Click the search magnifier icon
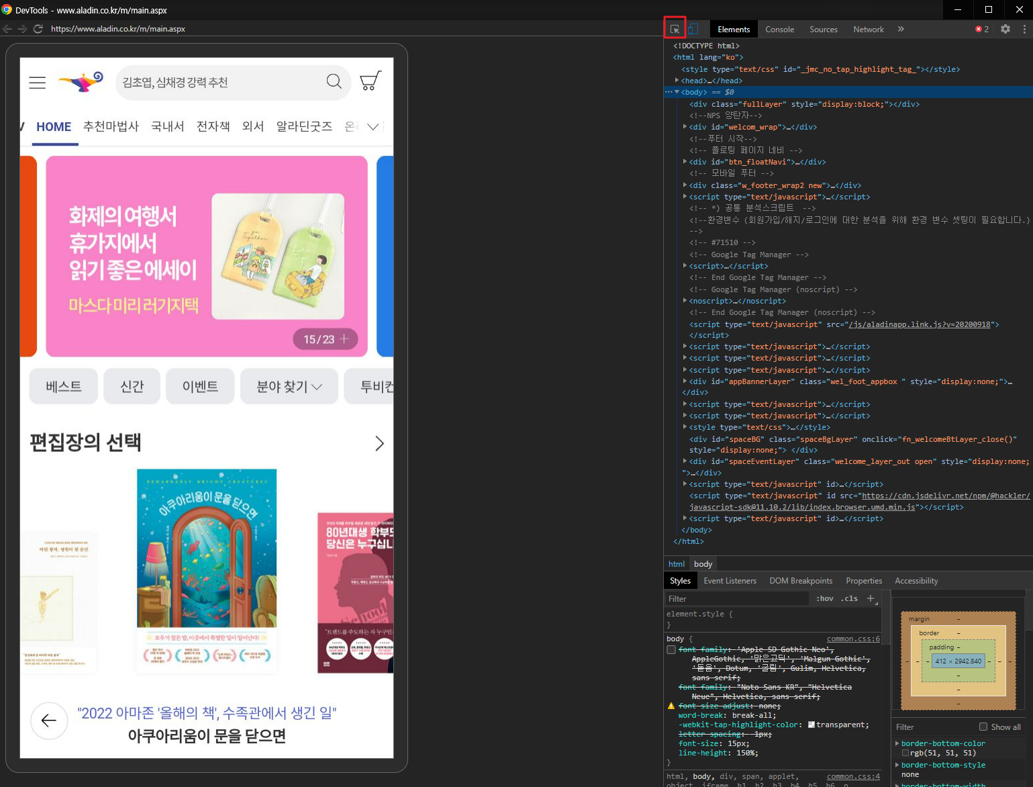The height and width of the screenshot is (787, 1033). click(334, 82)
